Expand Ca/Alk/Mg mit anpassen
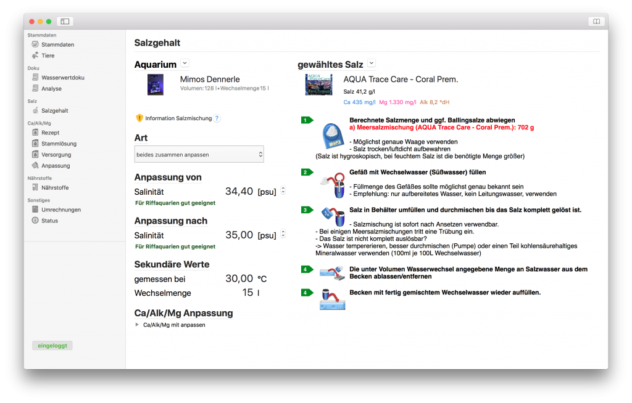This screenshot has width=632, height=403. coord(137,325)
